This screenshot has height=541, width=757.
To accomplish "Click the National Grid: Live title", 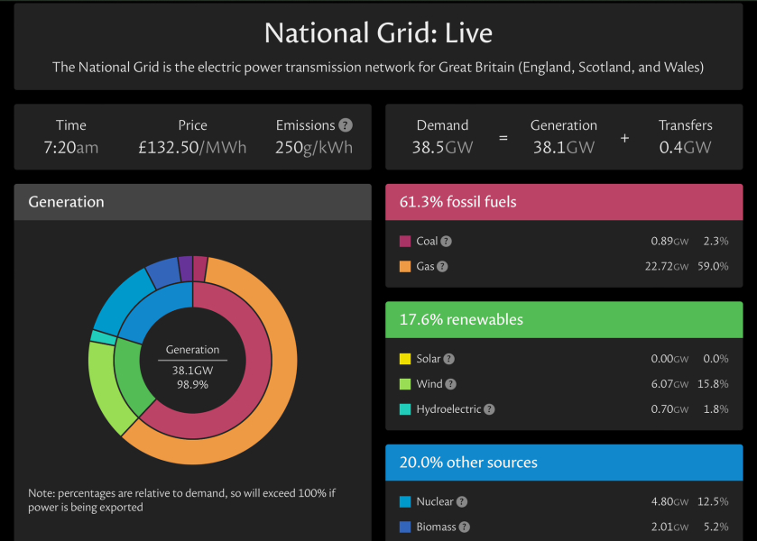I will pyautogui.click(x=379, y=33).
